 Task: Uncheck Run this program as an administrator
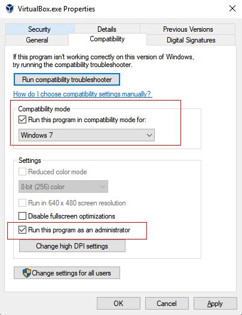click(x=22, y=230)
